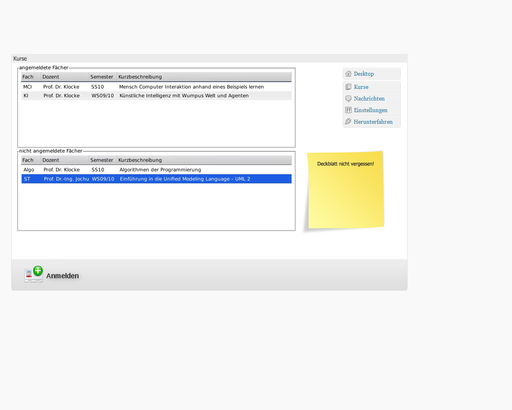Open the Nachrichten menu link
This screenshot has width=512, height=410.
[369, 98]
